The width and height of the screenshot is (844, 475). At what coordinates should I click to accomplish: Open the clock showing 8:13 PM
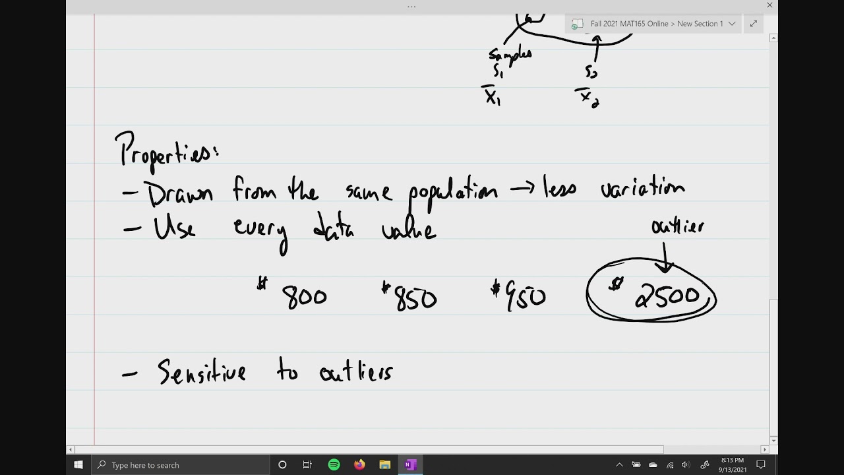(733, 465)
